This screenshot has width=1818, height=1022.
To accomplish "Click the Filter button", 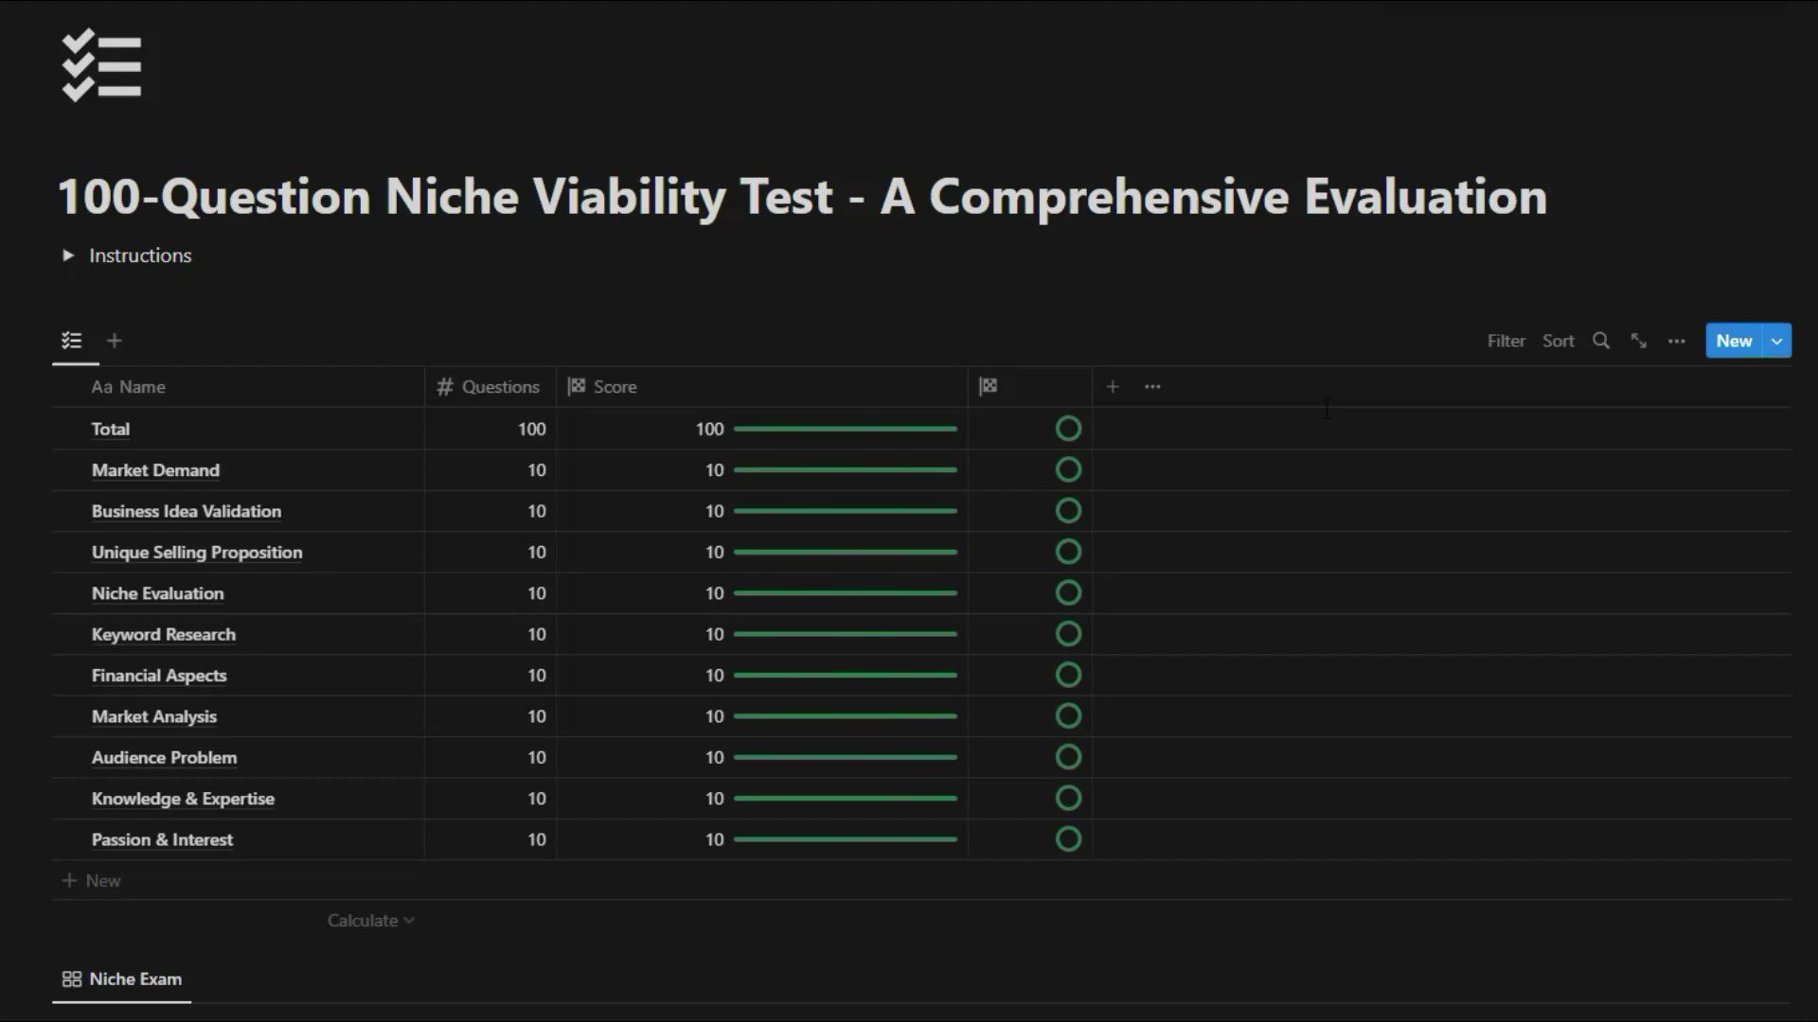I will [x=1506, y=341].
